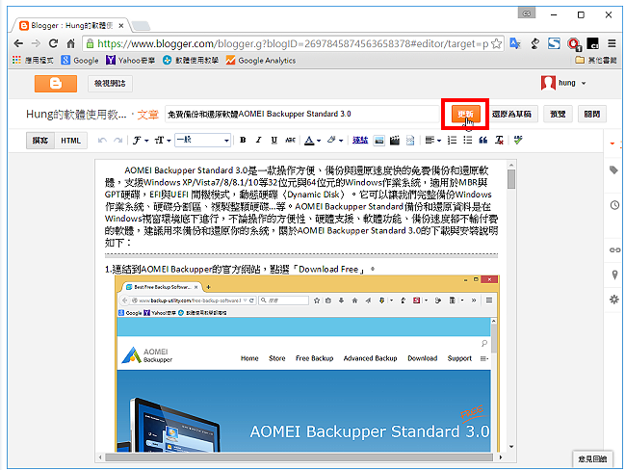The image size is (625, 470).
Task: Click the editor vertical scrollbar thumb
Action: click(511, 179)
